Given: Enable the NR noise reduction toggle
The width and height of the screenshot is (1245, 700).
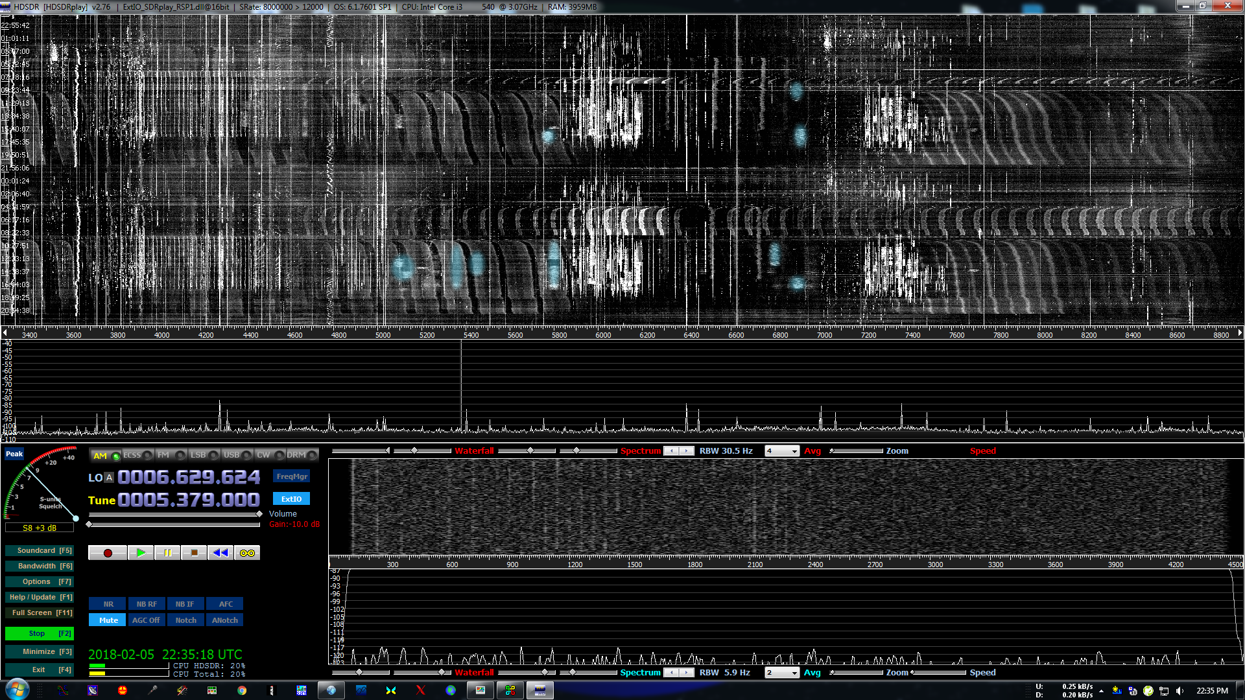Looking at the screenshot, I should [x=108, y=604].
